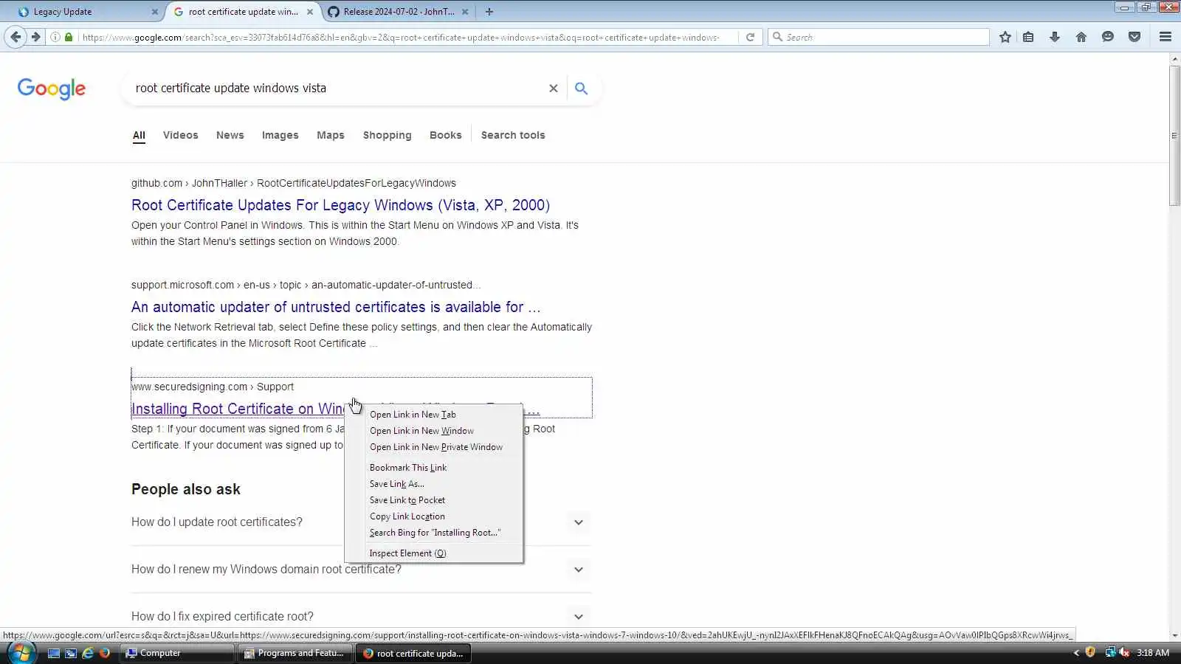1181x664 pixels.
Task: Switch to Computer window in taskbar
Action: click(177, 653)
